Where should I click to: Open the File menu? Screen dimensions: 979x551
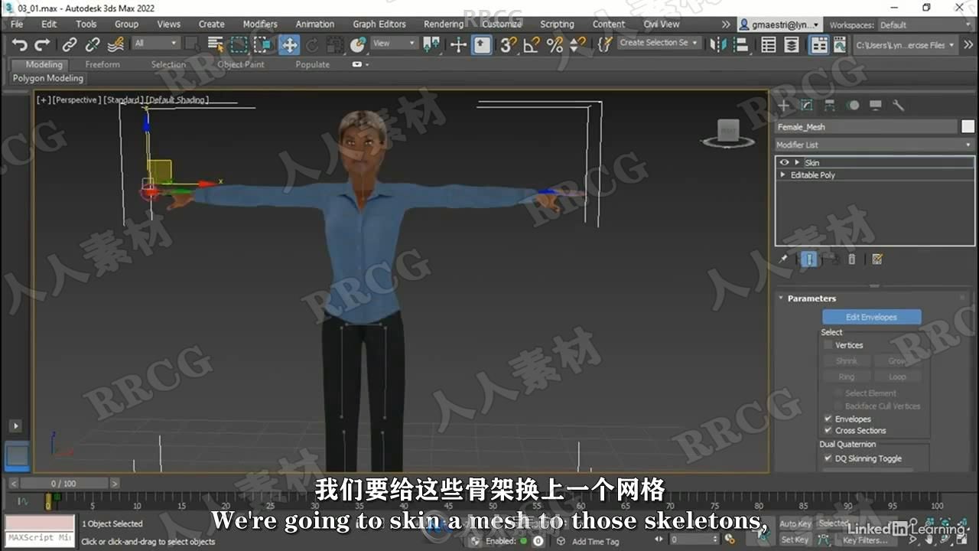[x=17, y=24]
